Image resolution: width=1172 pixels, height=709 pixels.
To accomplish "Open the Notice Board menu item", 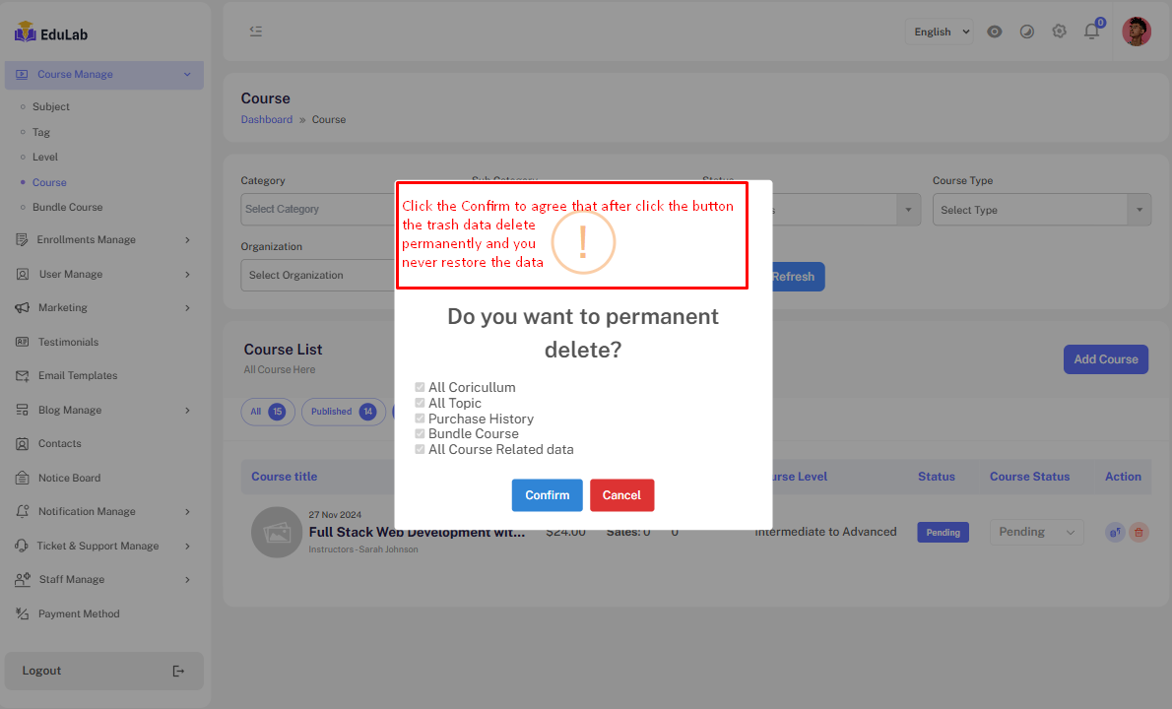I will point(69,478).
